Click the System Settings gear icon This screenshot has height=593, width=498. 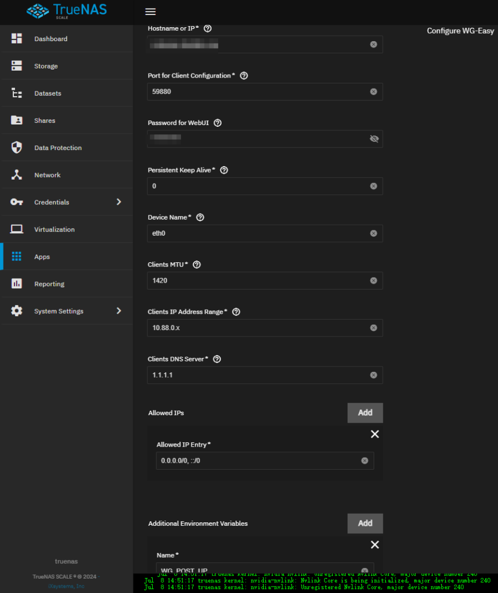17,310
